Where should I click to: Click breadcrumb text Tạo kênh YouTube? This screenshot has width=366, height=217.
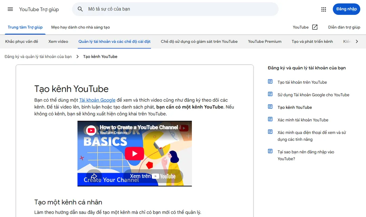pos(100,57)
